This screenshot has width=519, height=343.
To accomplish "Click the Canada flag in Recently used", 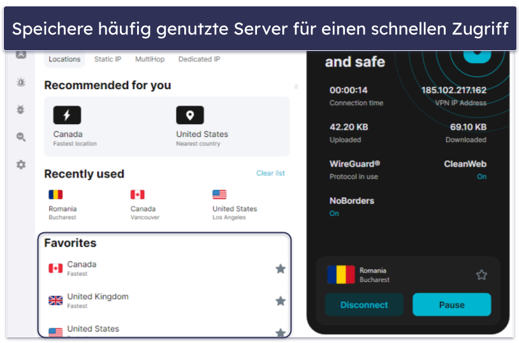I will click(137, 195).
